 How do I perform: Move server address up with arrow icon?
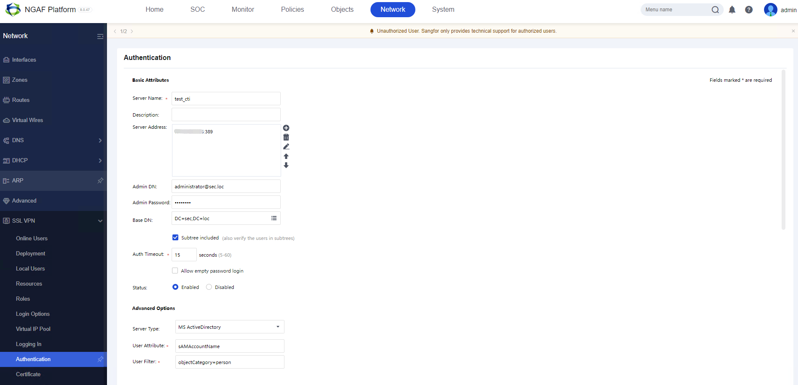click(x=286, y=156)
